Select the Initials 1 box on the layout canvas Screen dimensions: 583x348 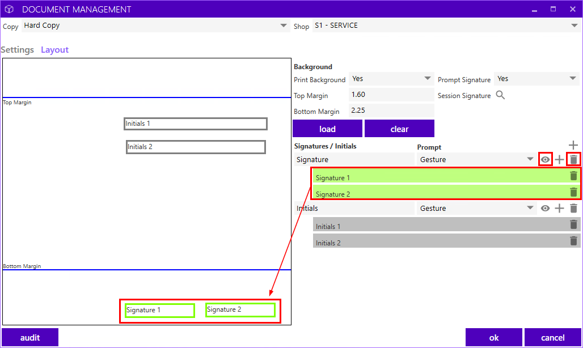point(196,124)
